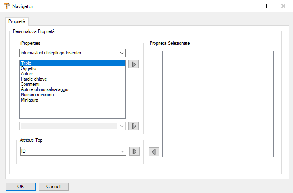Viewport: 293px width, 193px height.
Task: Select Autore ultimo salvataggio item
Action: point(44,89)
